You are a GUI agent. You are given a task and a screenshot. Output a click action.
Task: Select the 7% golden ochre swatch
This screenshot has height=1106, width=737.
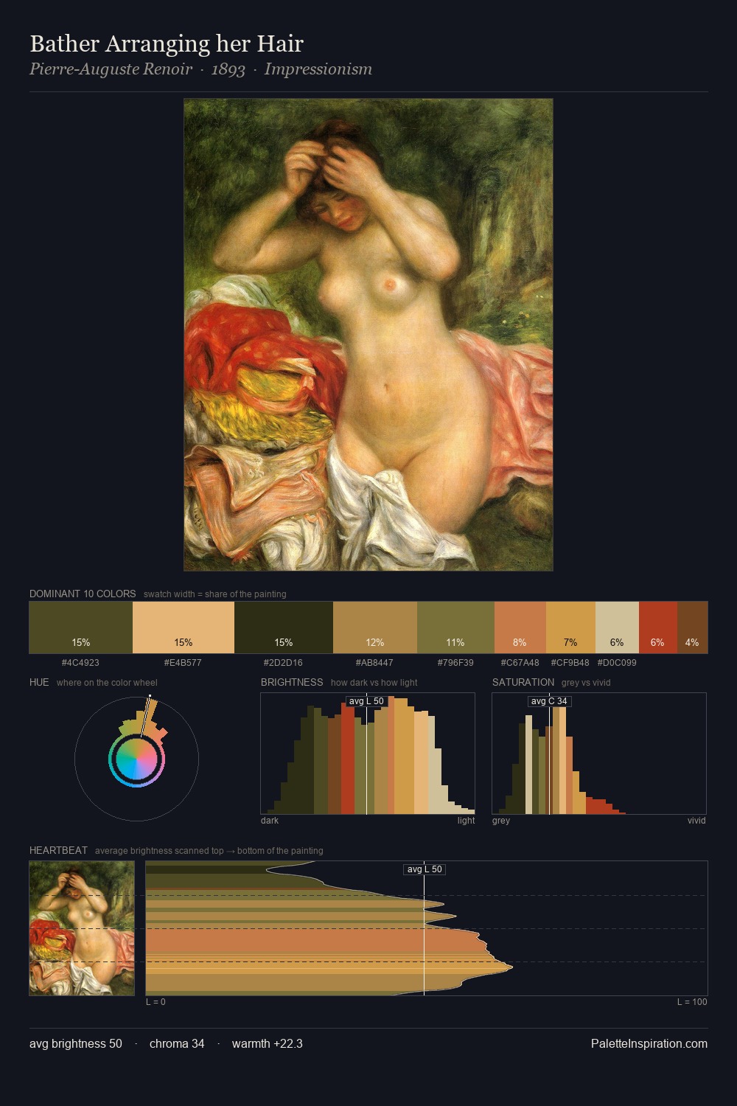pos(570,627)
